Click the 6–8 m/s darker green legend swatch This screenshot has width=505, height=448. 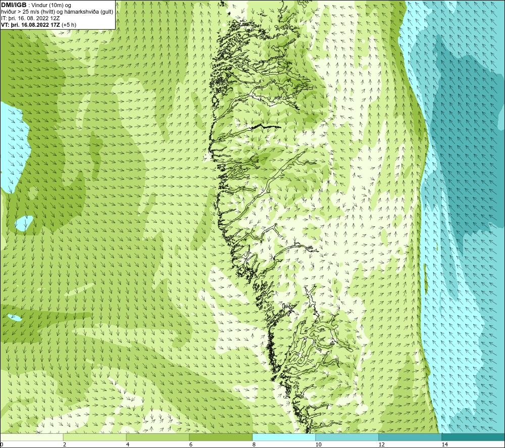pos(221,437)
